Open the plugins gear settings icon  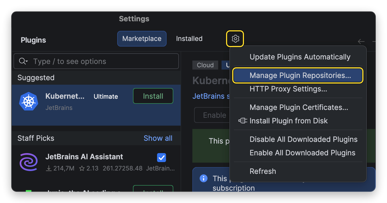235,39
